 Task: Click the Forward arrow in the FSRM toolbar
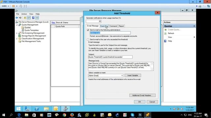point(20,18)
